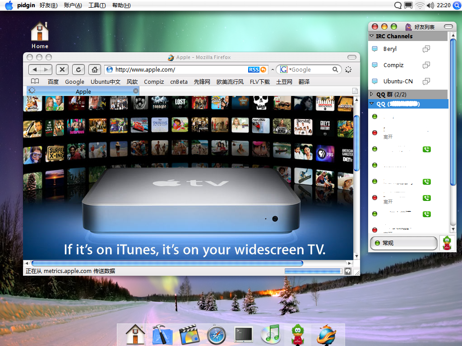Open the cnBeta bookmark
This screenshot has height=346, width=462.
click(179, 82)
